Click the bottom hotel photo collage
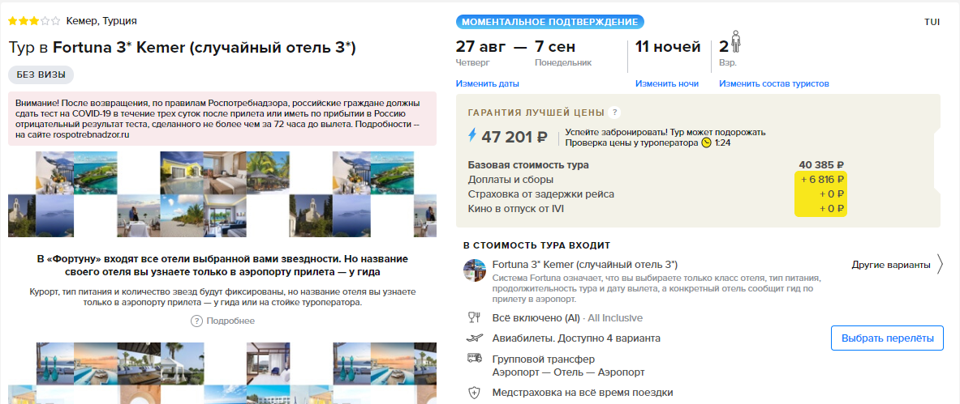This screenshot has width=960, height=404. click(x=222, y=372)
